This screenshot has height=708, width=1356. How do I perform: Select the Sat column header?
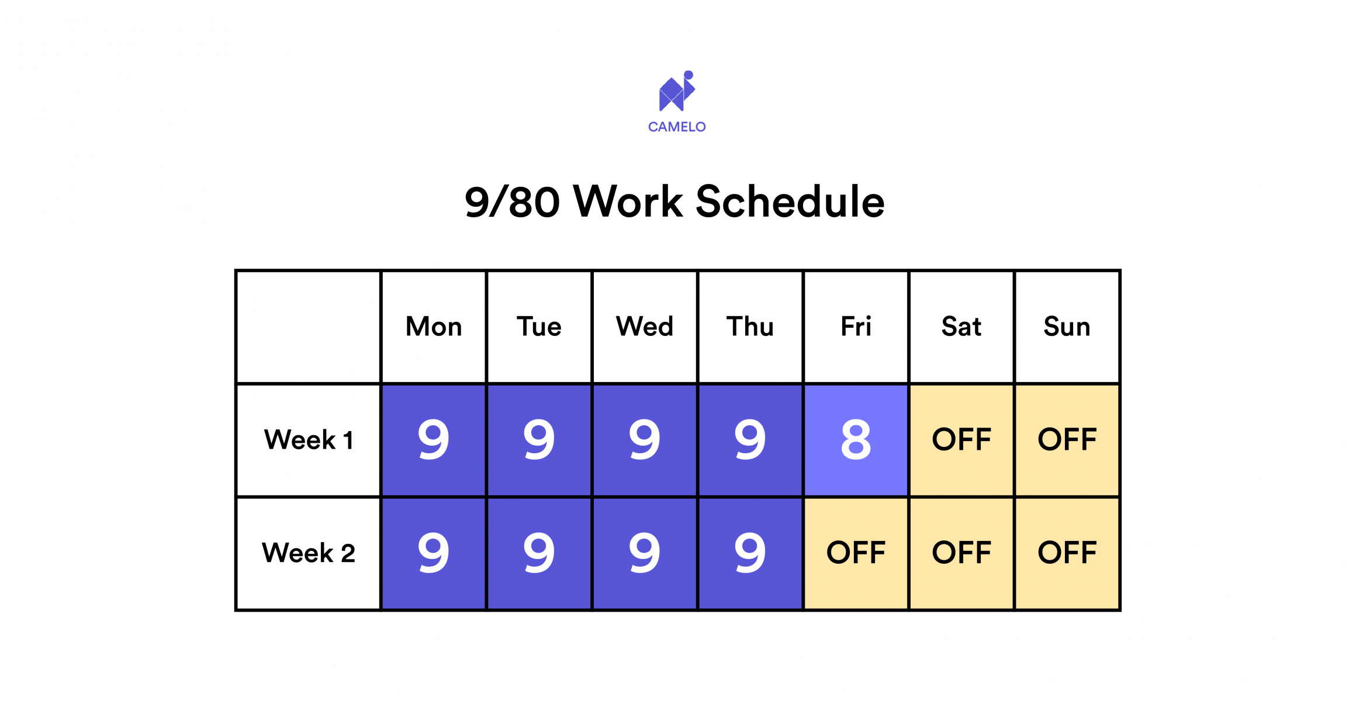[x=961, y=327]
